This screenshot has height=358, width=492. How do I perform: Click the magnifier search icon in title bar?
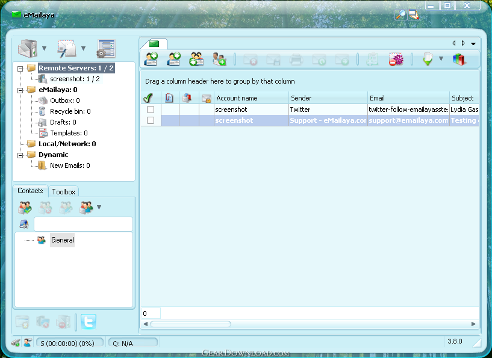point(400,14)
